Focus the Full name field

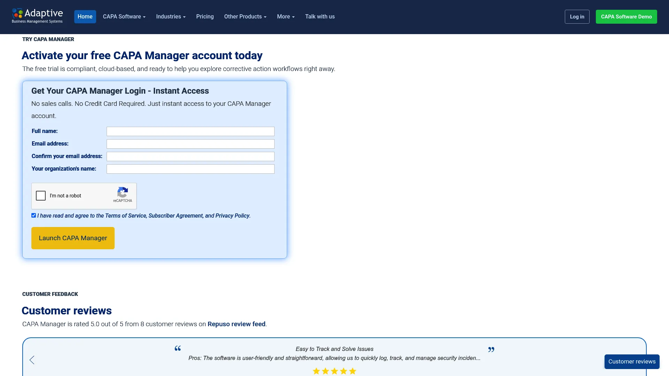click(x=191, y=131)
